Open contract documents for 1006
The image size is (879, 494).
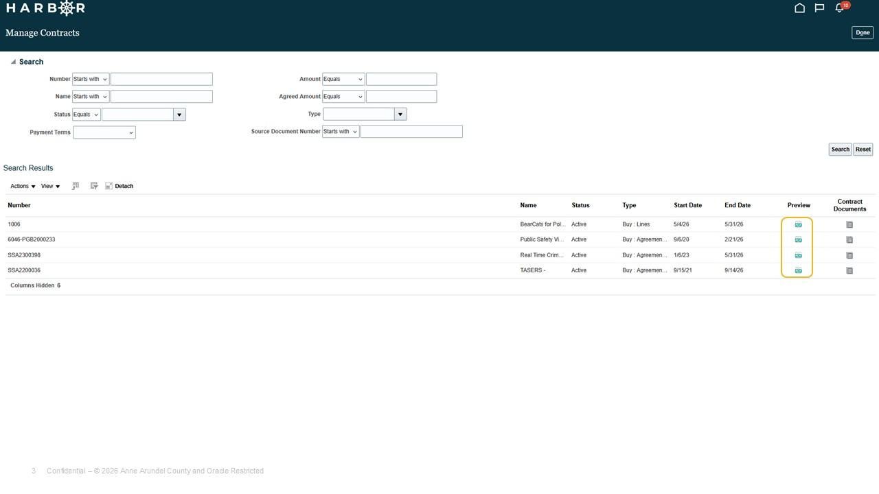tap(849, 224)
